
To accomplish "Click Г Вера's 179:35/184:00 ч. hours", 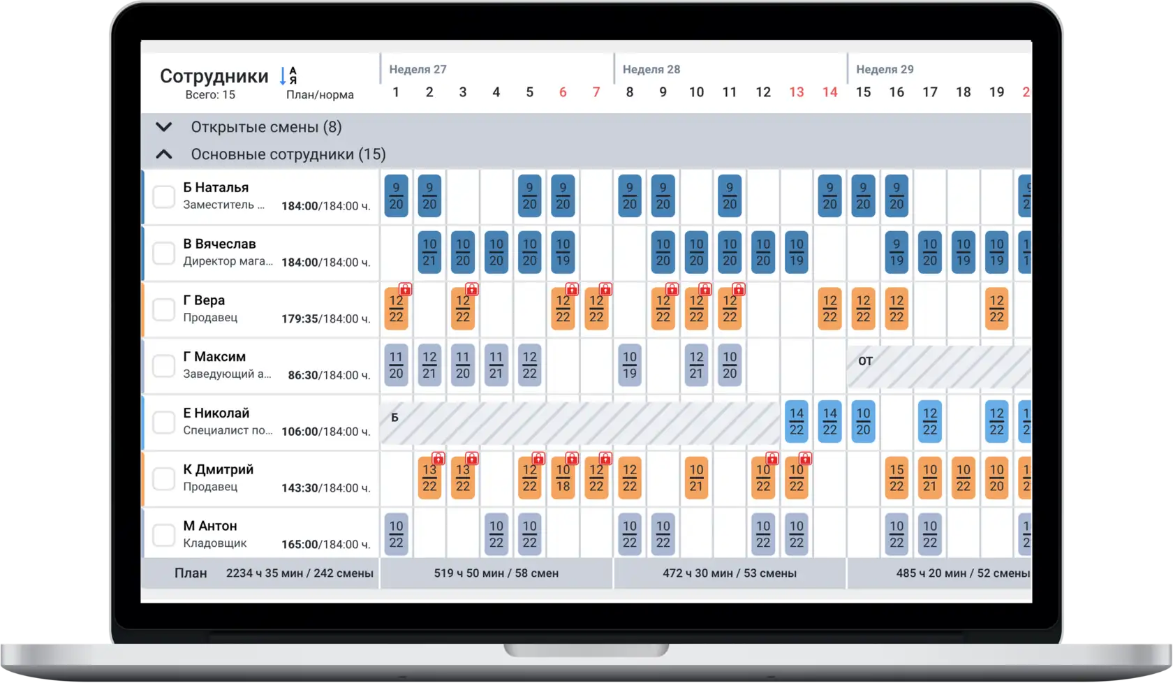I will (326, 319).
